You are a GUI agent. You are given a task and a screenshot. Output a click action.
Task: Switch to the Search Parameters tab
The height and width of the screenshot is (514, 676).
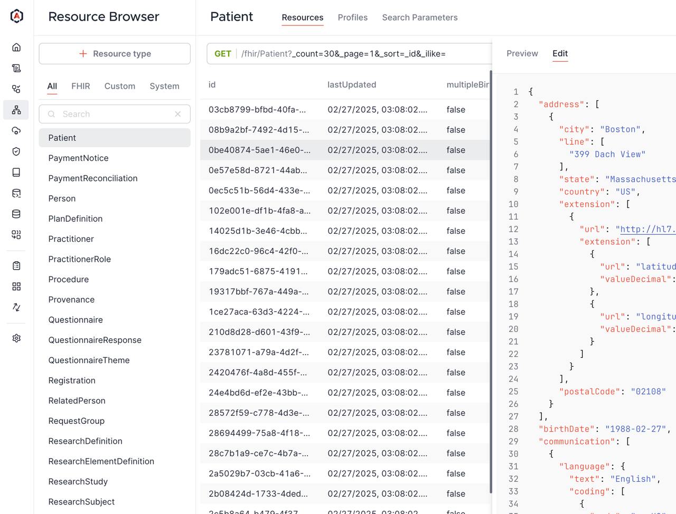point(420,17)
